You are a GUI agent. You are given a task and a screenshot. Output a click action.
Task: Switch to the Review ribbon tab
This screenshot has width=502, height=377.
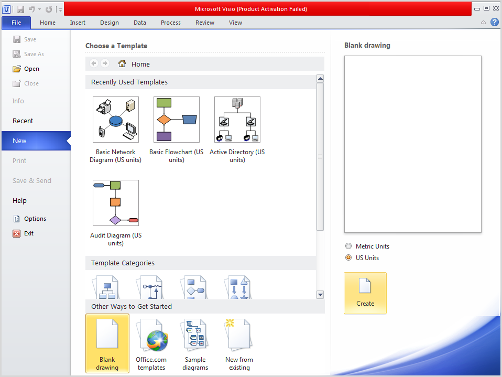coord(205,23)
